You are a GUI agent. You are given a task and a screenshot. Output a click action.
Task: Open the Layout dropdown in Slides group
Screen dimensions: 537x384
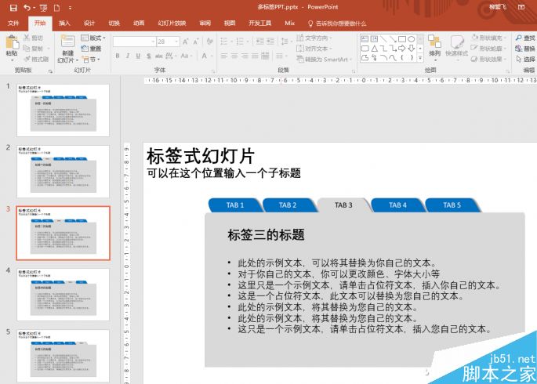point(93,38)
